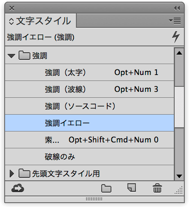This screenshot has height=209, width=189.
Task: Click the scrollbar up arrow
Action: pos(179,53)
